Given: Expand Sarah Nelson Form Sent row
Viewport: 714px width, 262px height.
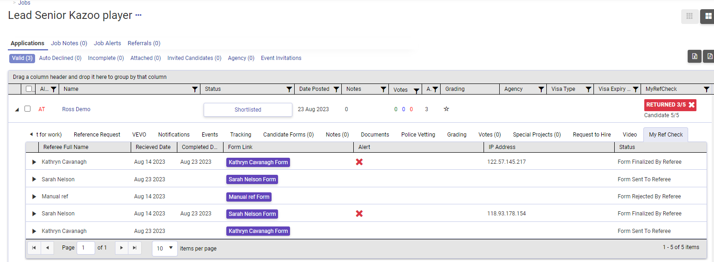Looking at the screenshot, I should click(x=34, y=179).
